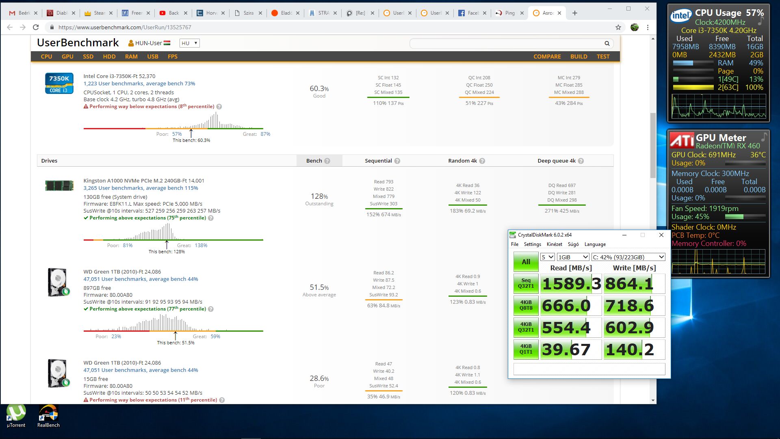780x439 pixels.
Task: Click the Core i3 7350K processor thumbnail
Action: pos(59,83)
